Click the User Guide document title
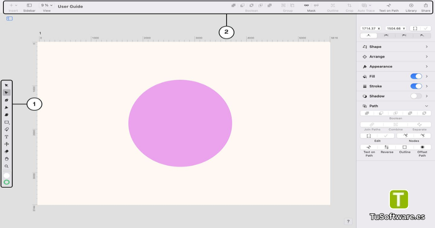Image resolution: width=435 pixels, height=228 pixels. point(70,7)
